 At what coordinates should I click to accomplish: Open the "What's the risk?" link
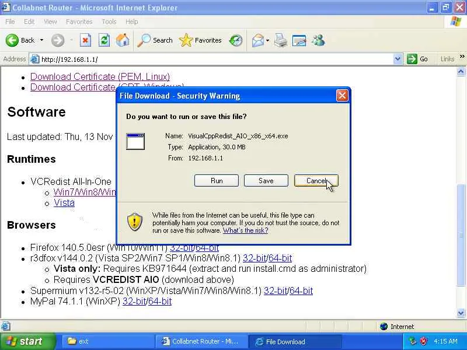tap(245, 230)
